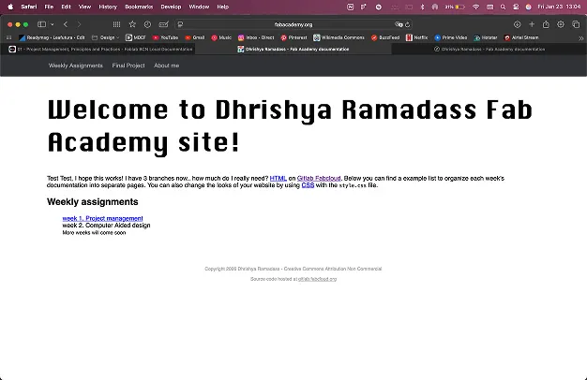Image resolution: width=587 pixels, height=380 pixels.
Task: Switch to the last Dhrishya Ramadass tab
Action: 489,49
